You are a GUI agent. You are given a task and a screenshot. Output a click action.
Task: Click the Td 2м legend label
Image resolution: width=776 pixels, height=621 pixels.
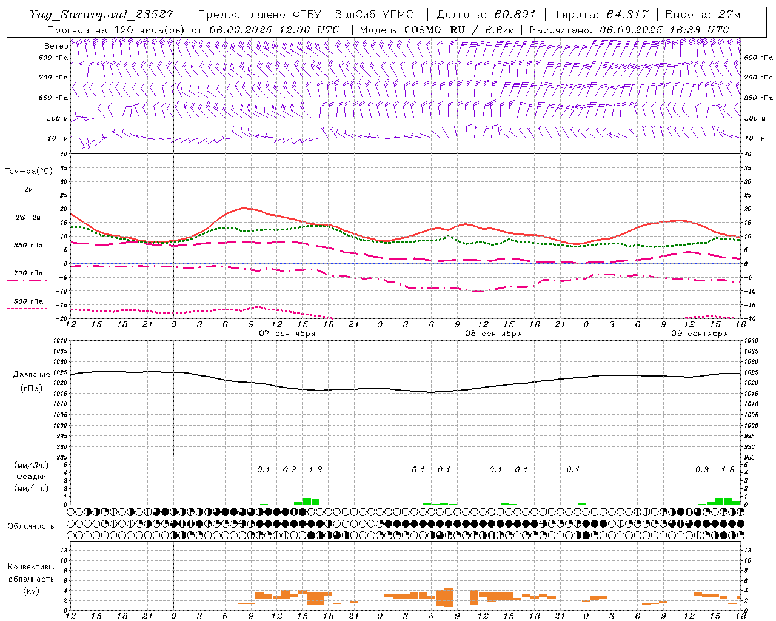28,217
